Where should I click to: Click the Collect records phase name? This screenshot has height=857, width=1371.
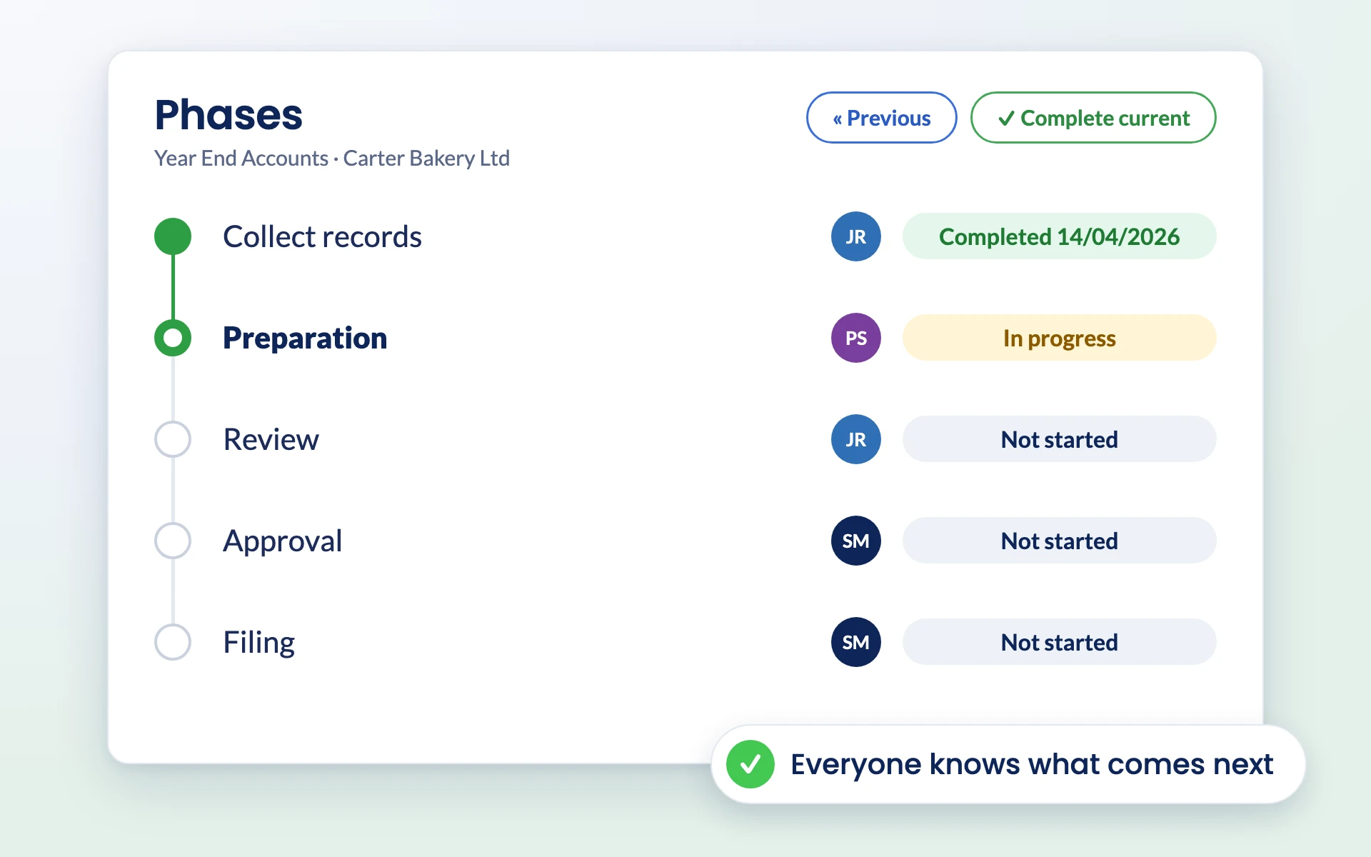pyautogui.click(x=322, y=236)
